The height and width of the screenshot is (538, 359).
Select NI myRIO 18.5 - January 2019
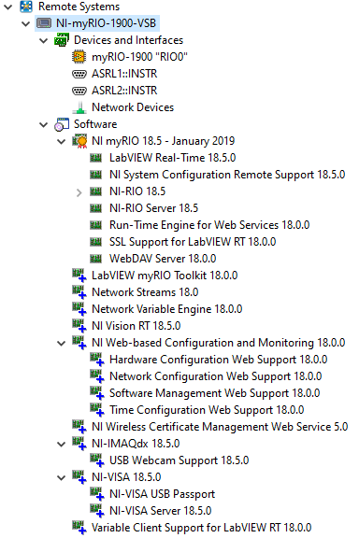[164, 141]
